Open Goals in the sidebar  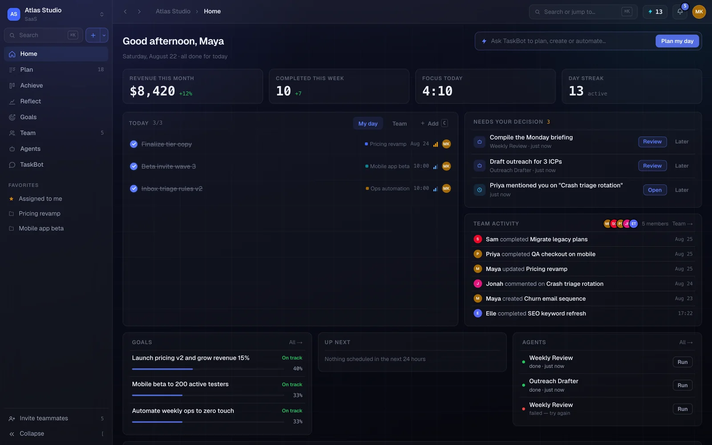tap(56, 117)
